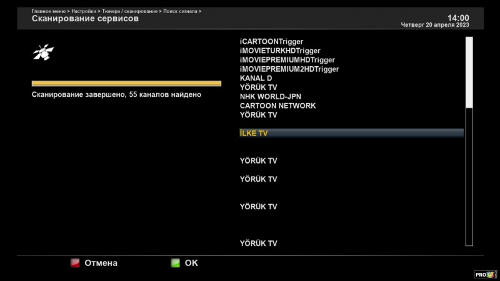Select the Поиск сигнала breadcrumb
Image resolution: width=500 pixels, height=281 pixels.
pos(181,11)
